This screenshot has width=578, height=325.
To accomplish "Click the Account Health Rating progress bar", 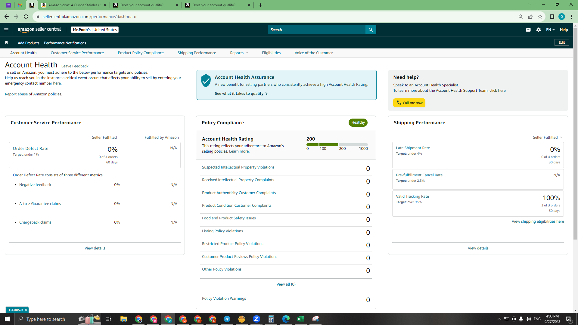I will (337, 144).
